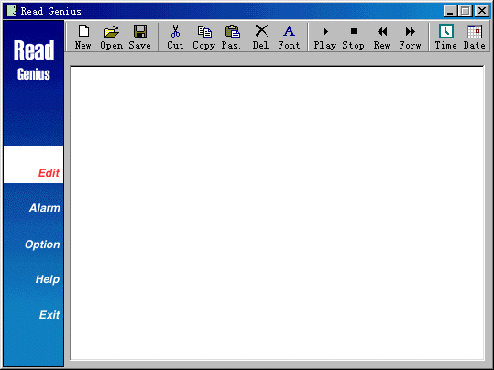Open a file using the Open folder icon
The image size is (494, 370).
pos(112,38)
